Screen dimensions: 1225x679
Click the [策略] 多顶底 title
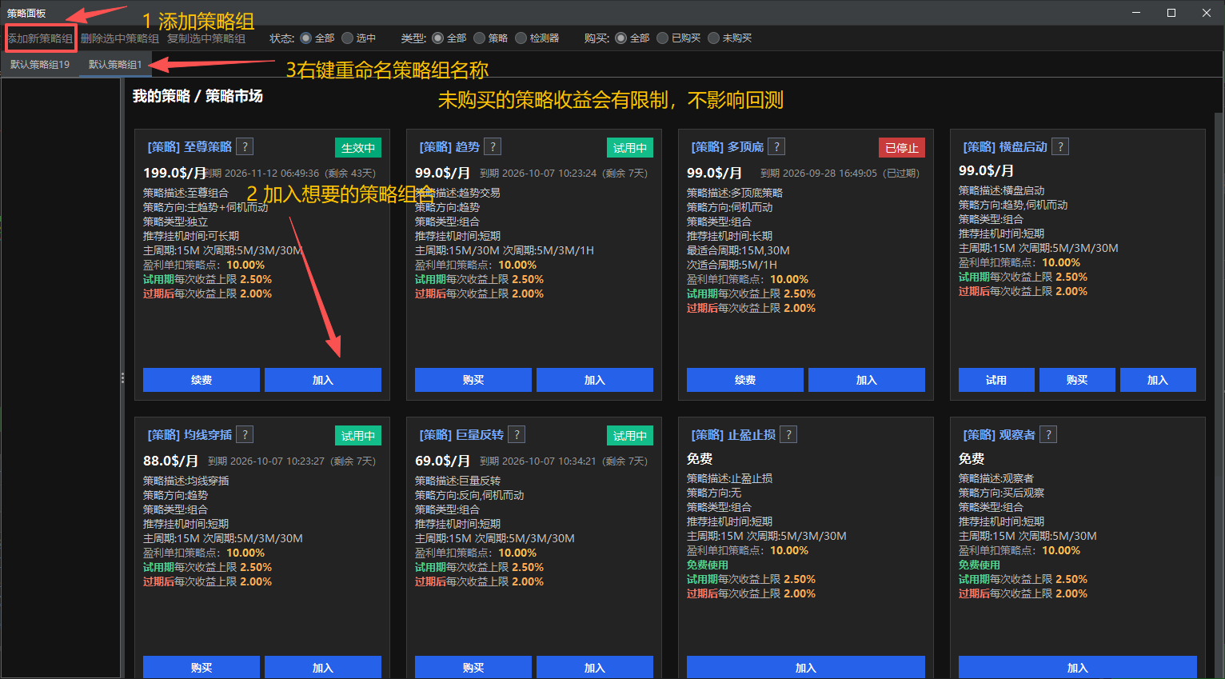727,147
